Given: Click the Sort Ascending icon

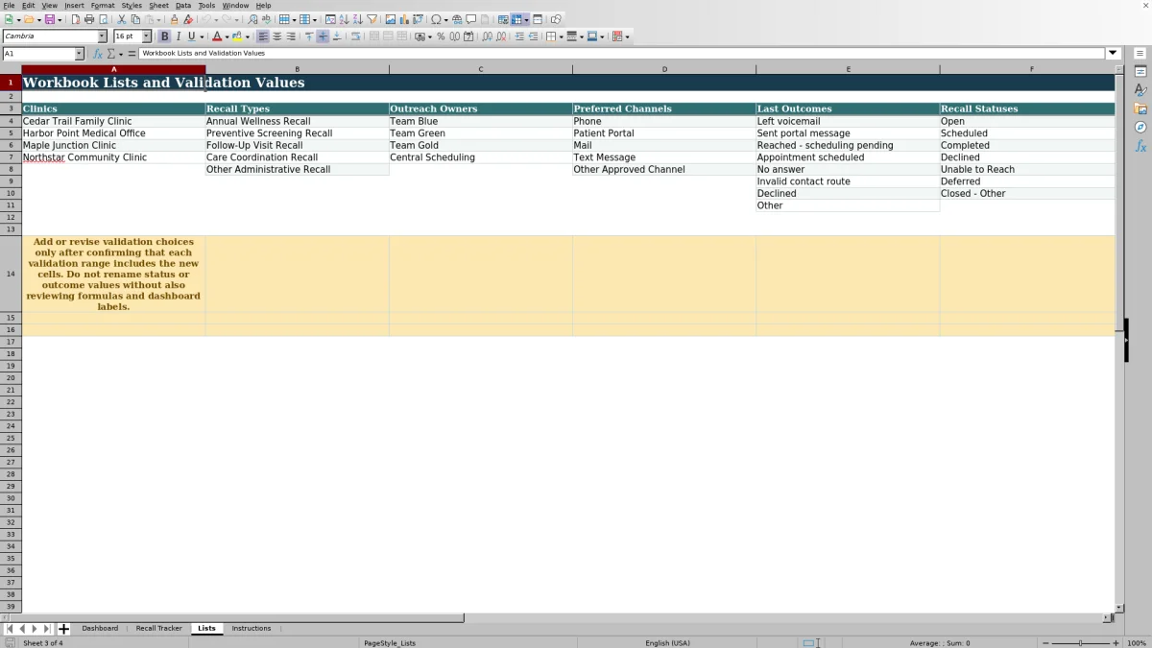Looking at the screenshot, I should click(x=344, y=19).
